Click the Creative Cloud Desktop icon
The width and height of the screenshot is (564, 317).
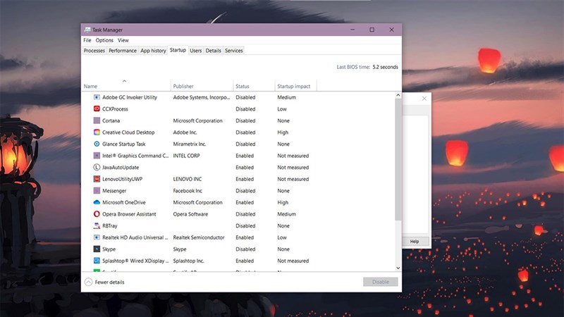[97, 132]
